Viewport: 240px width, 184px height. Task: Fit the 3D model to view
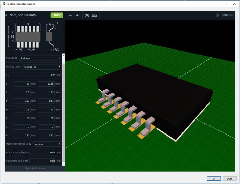[87, 15]
